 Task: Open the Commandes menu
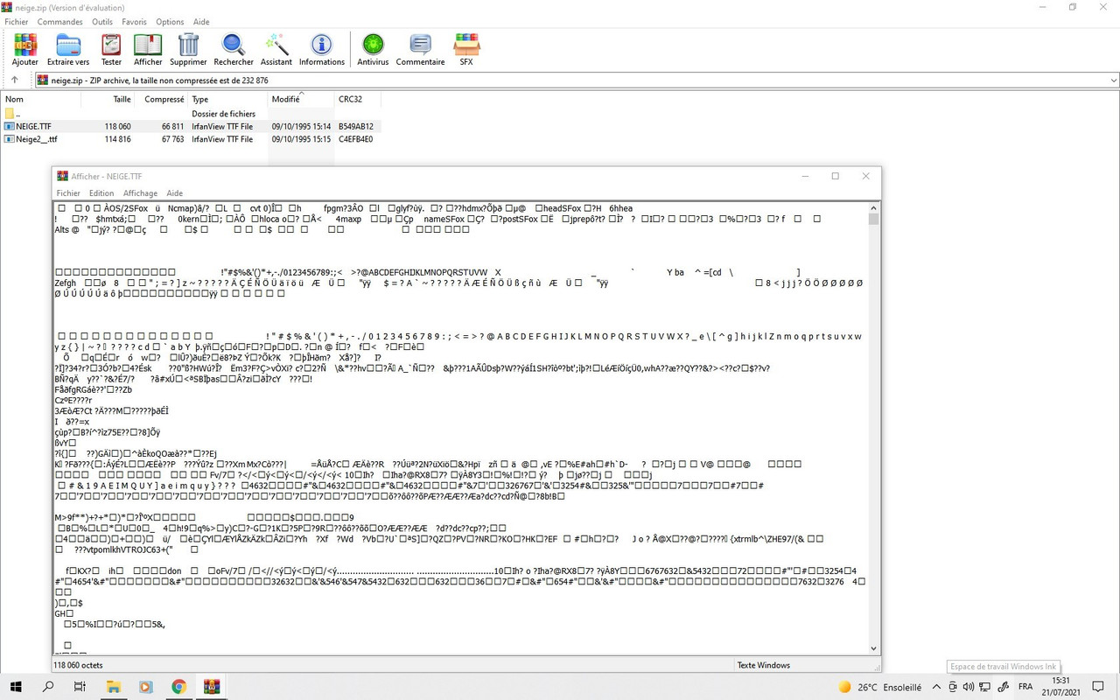59,21
